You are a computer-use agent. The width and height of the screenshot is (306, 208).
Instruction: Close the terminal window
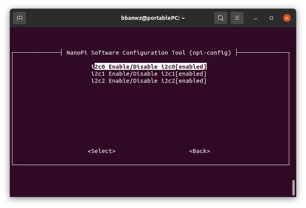click(287, 18)
